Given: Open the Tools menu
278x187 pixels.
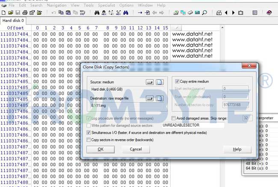Looking at the screenshot, I should click(89, 5).
